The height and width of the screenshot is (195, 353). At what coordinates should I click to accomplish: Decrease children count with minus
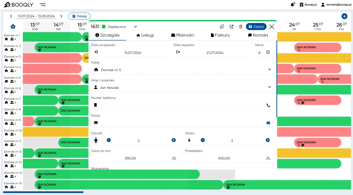[x=203, y=140]
